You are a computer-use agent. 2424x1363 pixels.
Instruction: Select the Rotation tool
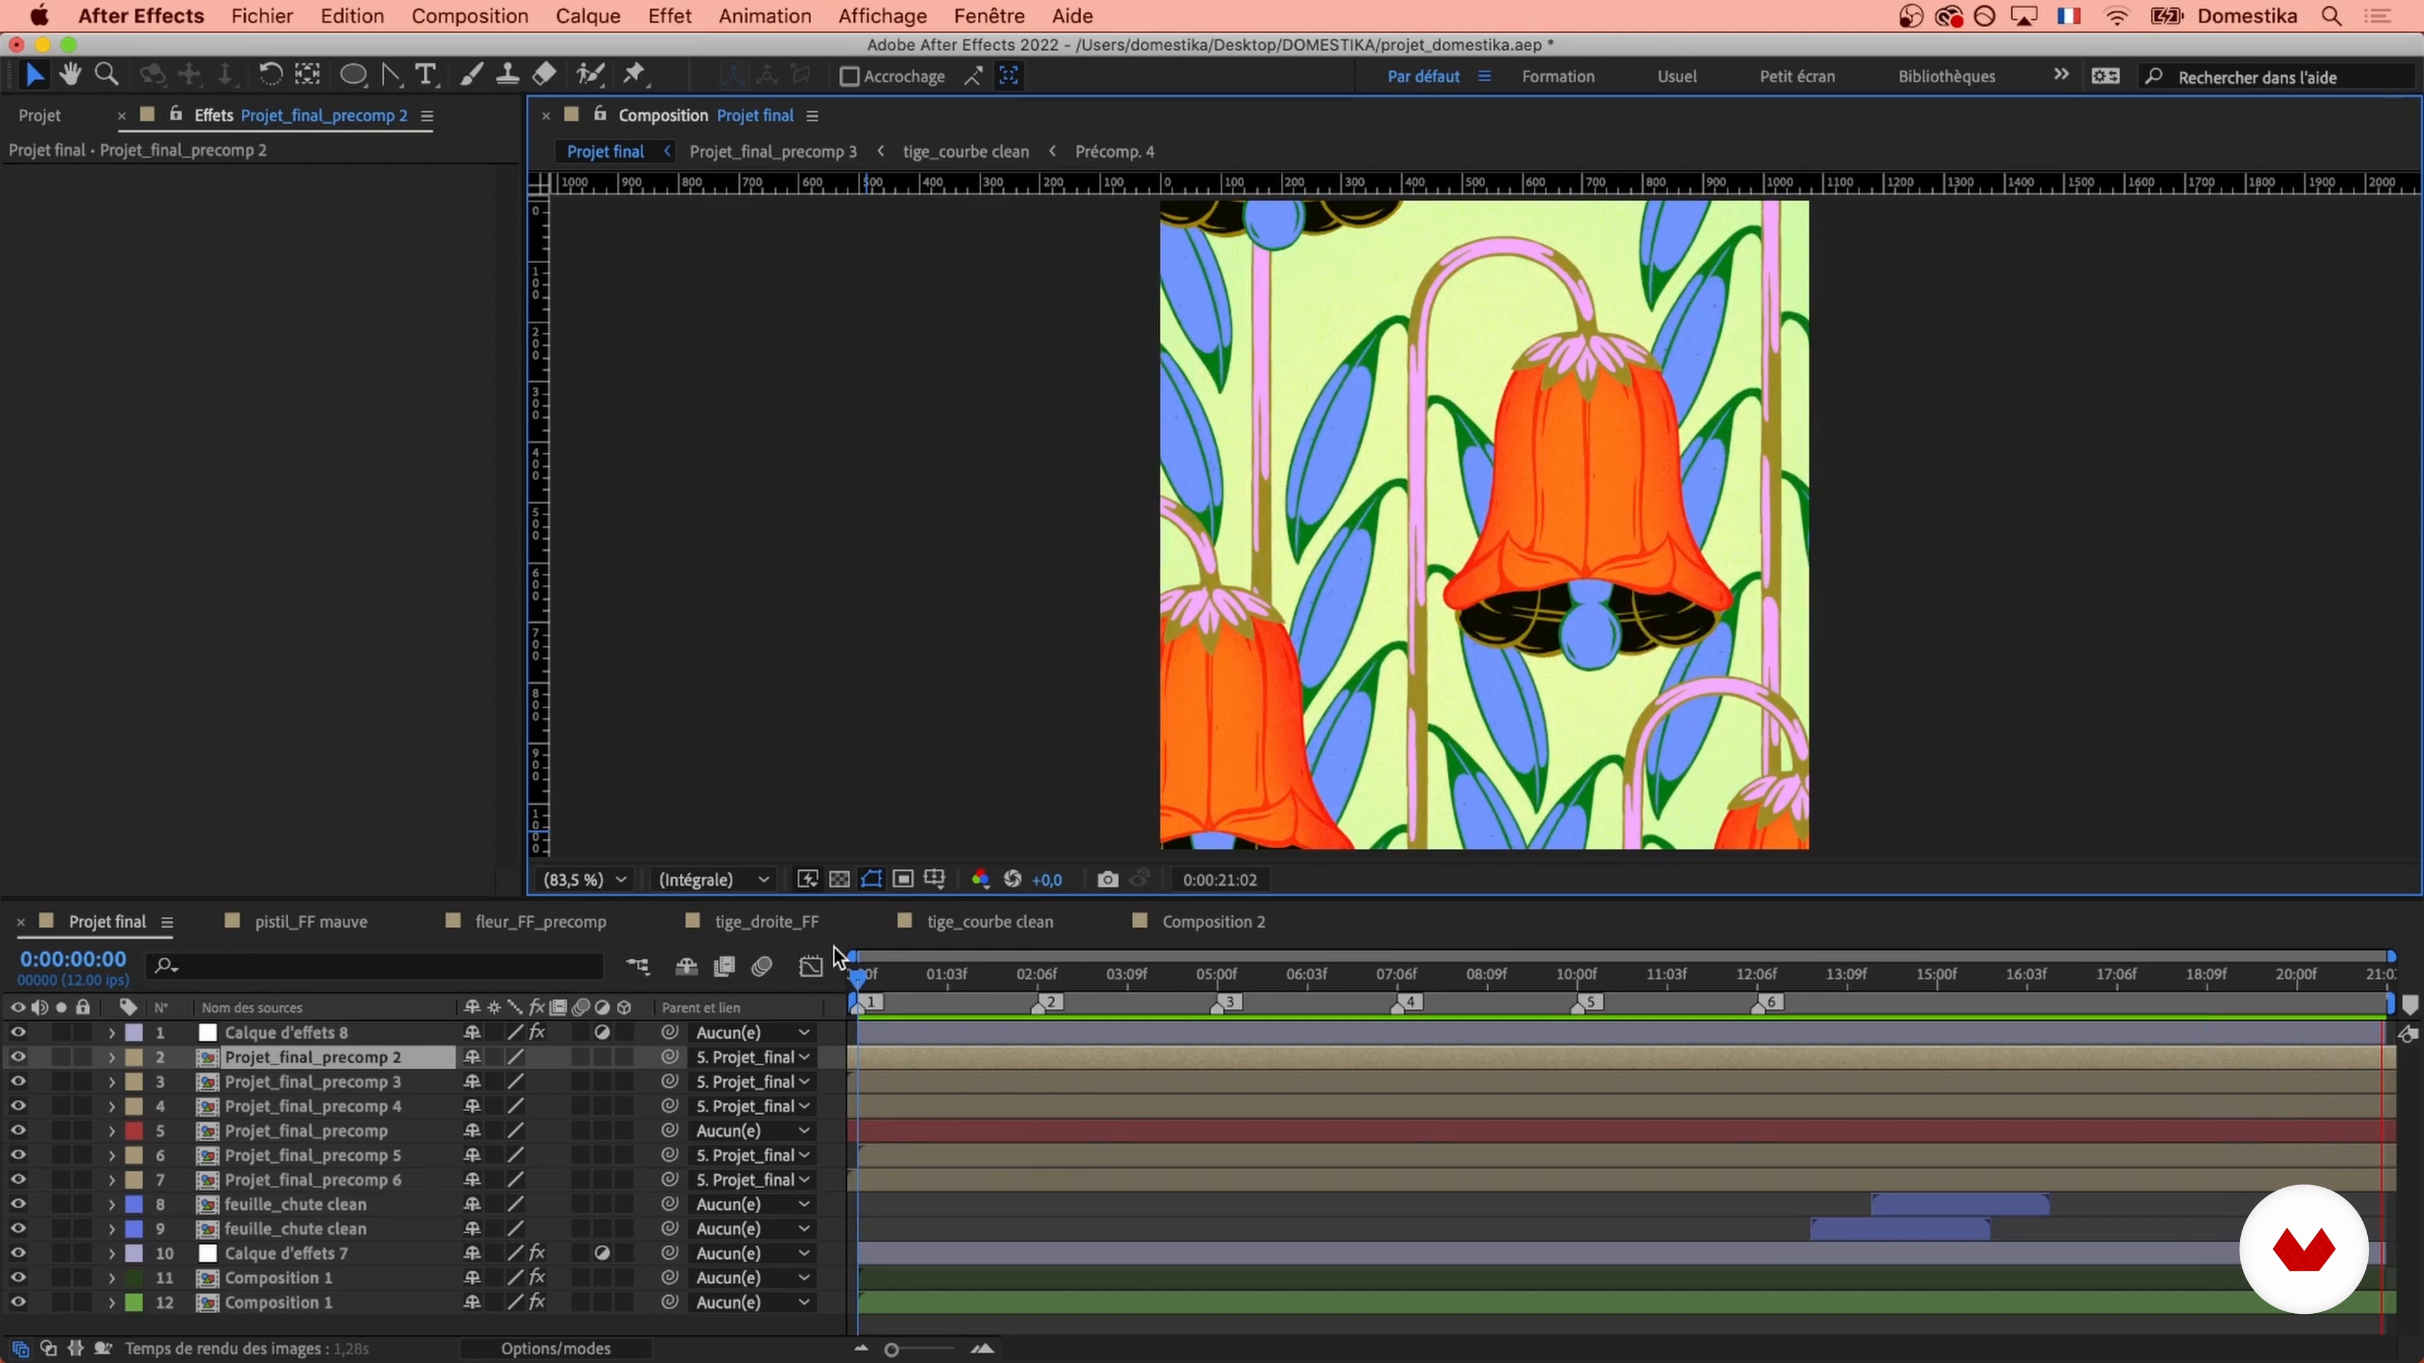[x=270, y=75]
